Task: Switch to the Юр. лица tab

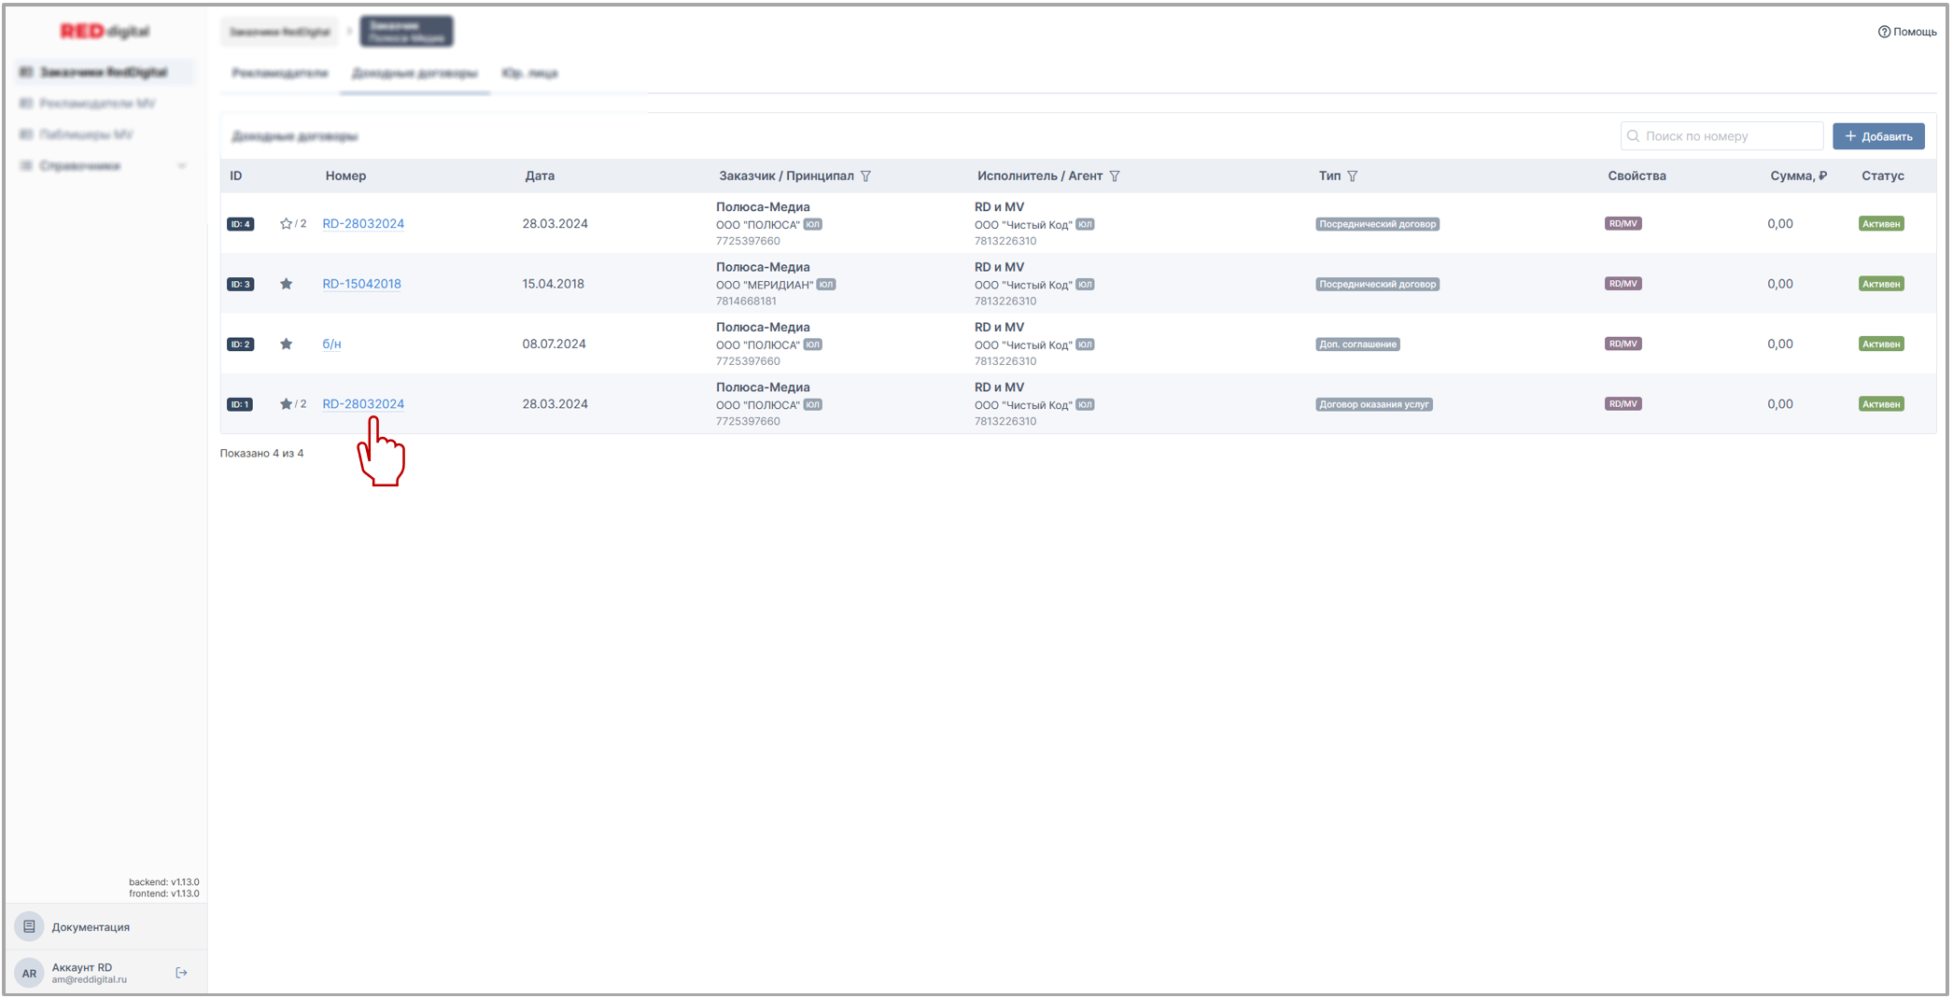Action: tap(529, 74)
